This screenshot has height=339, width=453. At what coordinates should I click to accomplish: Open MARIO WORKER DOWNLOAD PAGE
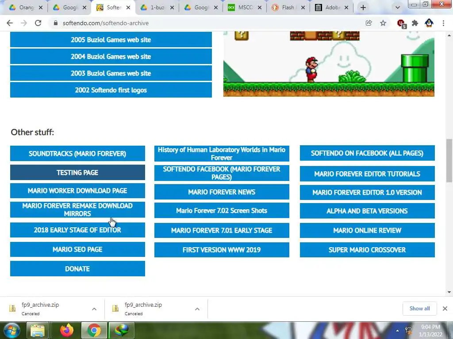pos(77,191)
